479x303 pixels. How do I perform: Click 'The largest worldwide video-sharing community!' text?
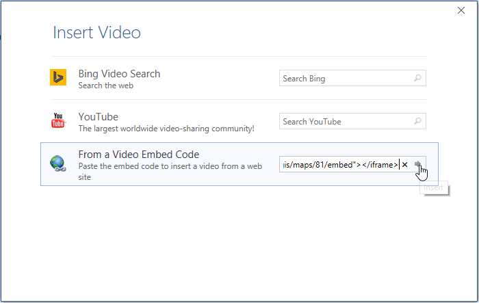pyautogui.click(x=166, y=129)
